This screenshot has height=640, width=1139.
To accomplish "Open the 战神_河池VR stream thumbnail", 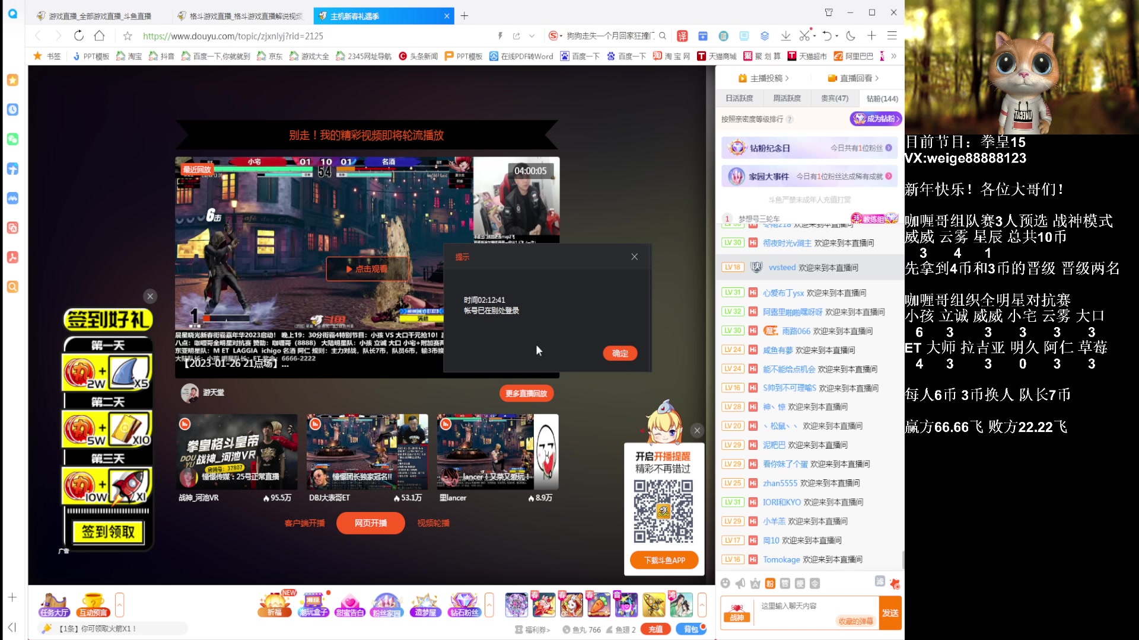I will tap(237, 452).
